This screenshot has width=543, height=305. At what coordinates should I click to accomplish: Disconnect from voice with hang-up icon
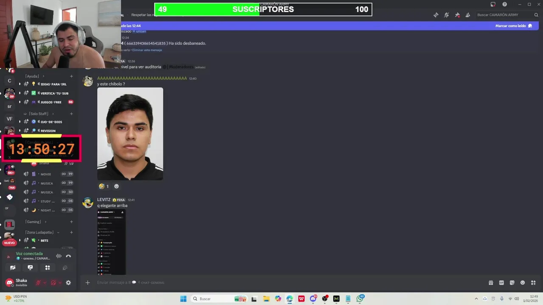pos(68,256)
